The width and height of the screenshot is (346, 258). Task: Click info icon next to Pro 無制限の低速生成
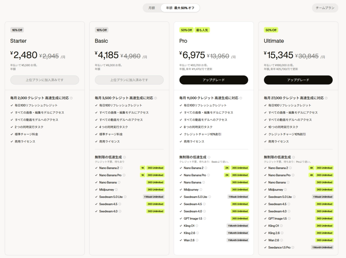(x=209, y=157)
